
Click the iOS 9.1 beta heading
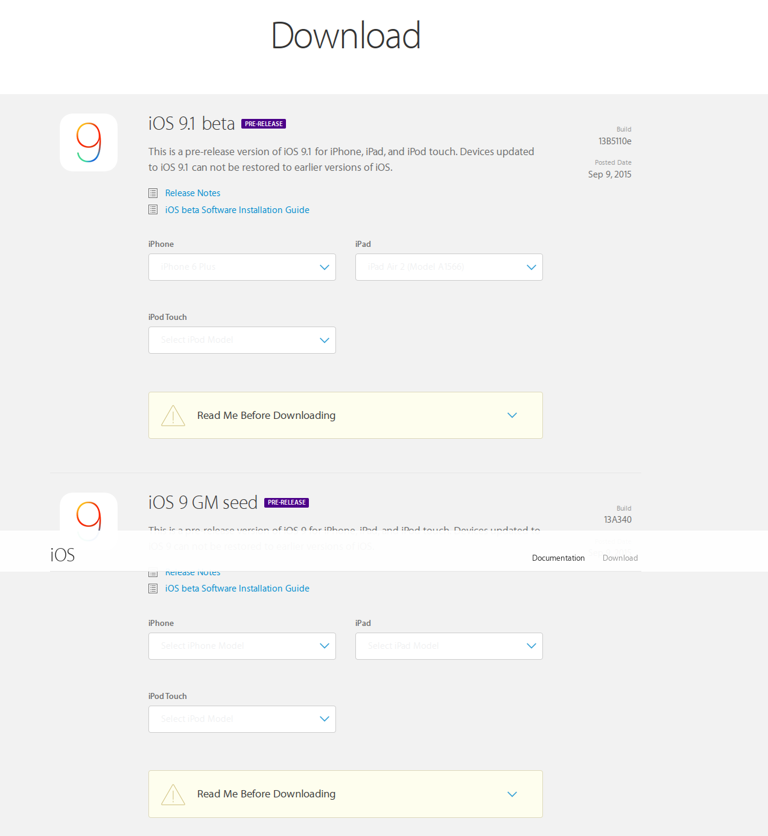[192, 124]
